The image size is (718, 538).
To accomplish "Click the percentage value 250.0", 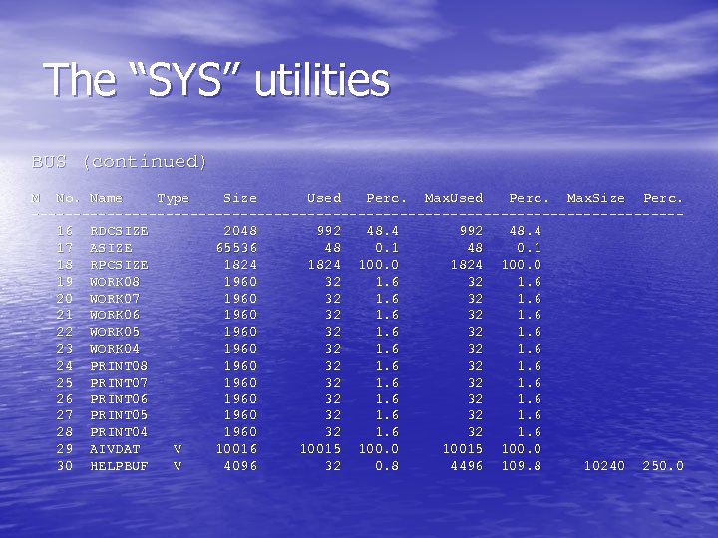I will [x=663, y=466].
